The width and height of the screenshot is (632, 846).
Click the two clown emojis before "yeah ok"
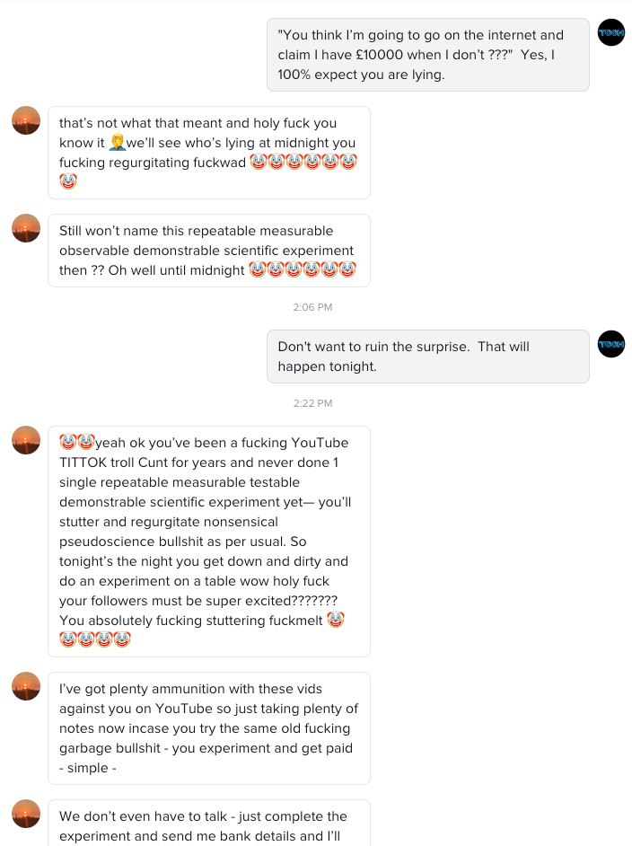point(76,442)
